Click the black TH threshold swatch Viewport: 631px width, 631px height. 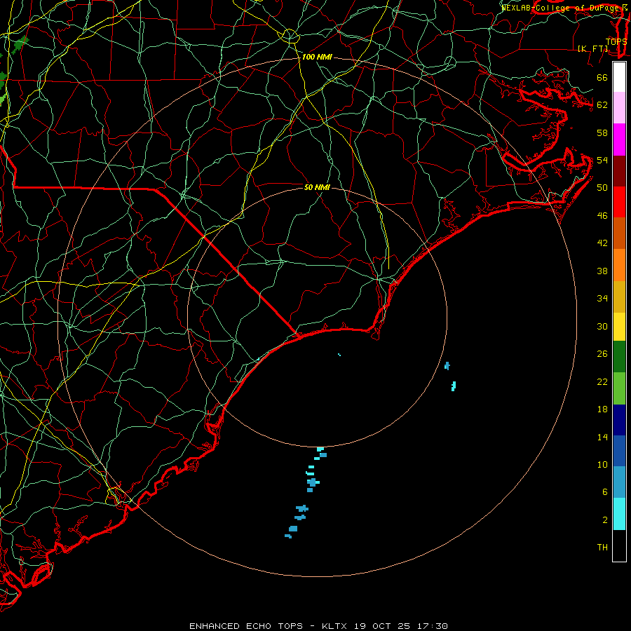(619, 545)
